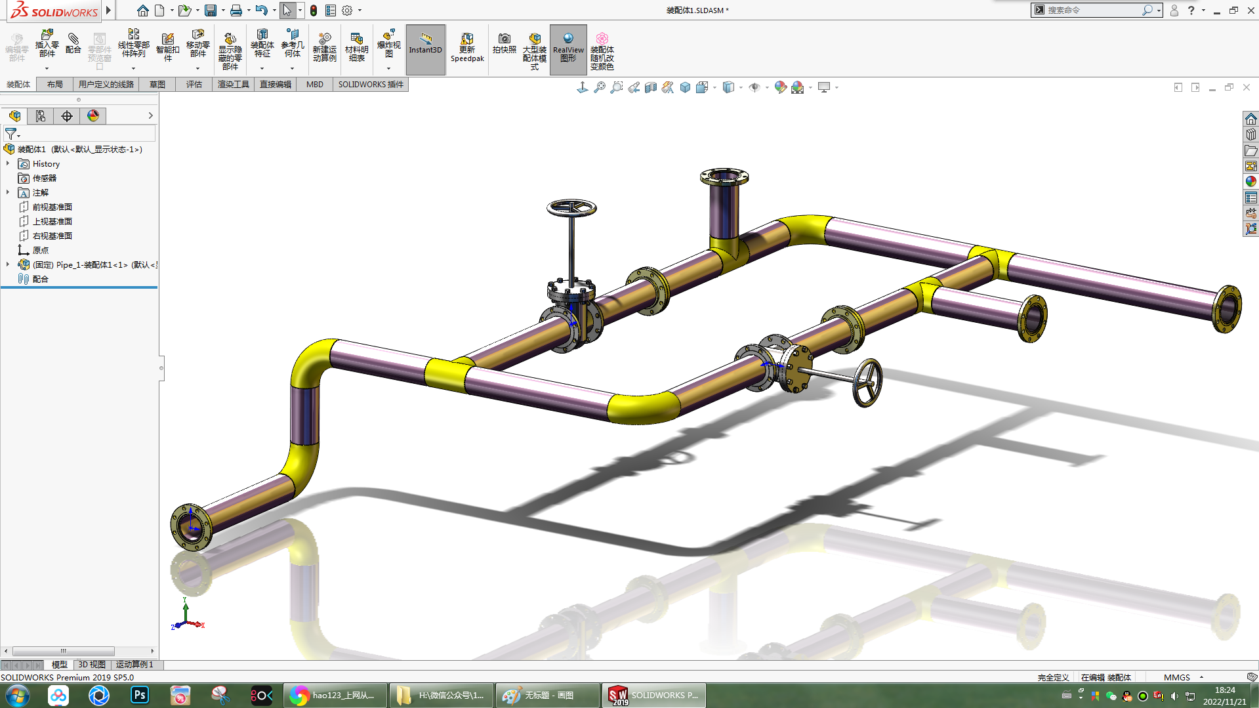The image size is (1259, 708).
Task: Switch to the 评估 (Evaluate) tab
Action: point(194,84)
